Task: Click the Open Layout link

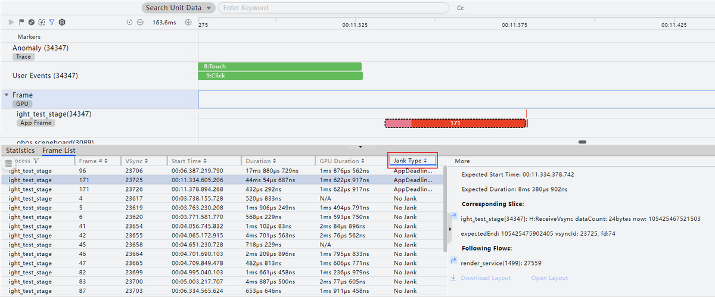Action: (x=549, y=278)
